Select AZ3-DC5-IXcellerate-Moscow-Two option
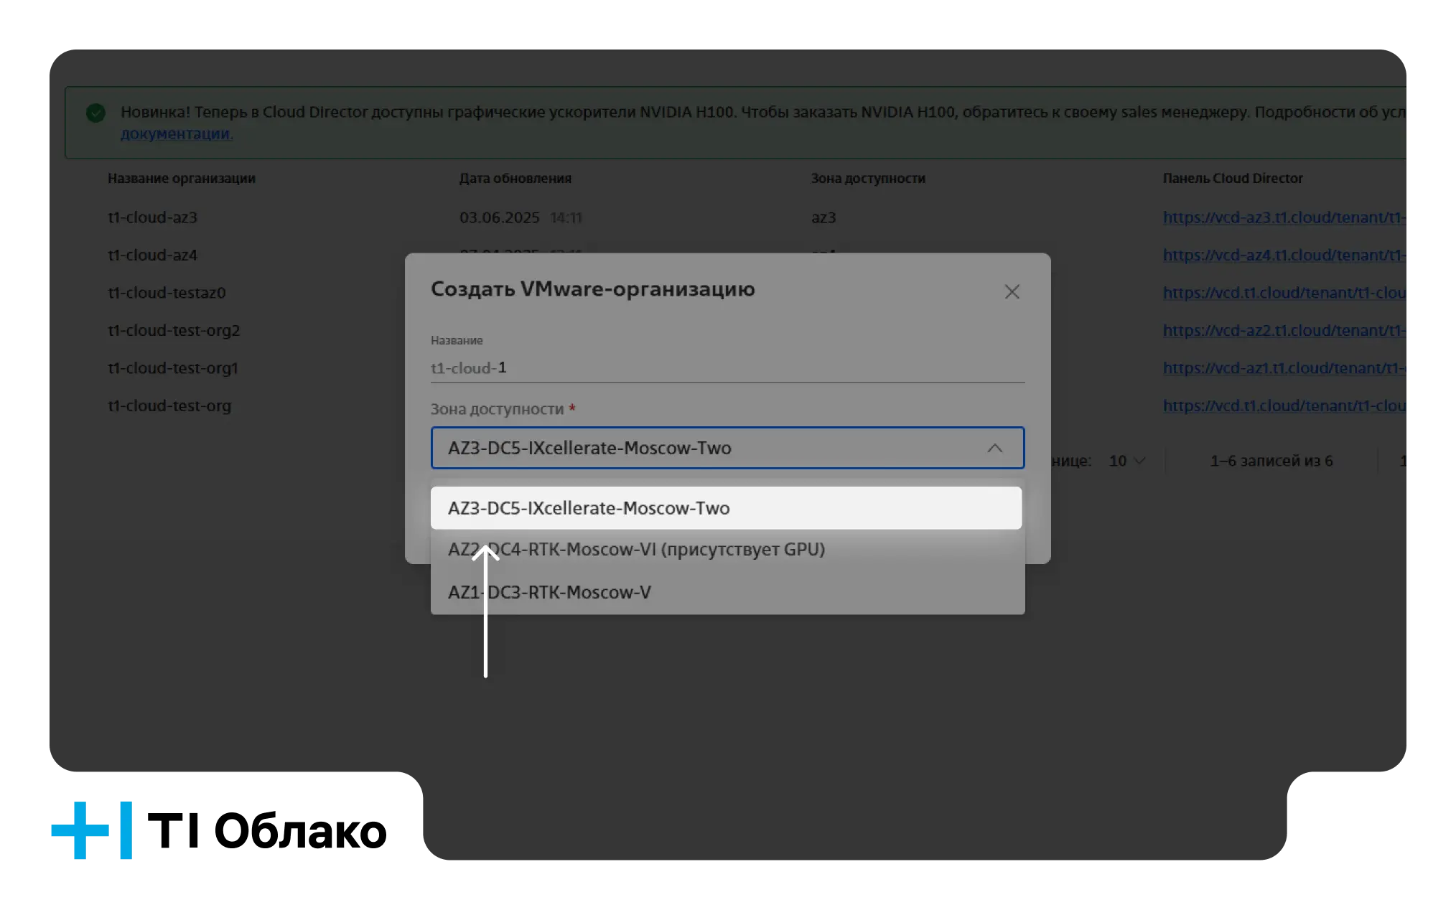This screenshot has width=1456, height=910. tap(726, 508)
